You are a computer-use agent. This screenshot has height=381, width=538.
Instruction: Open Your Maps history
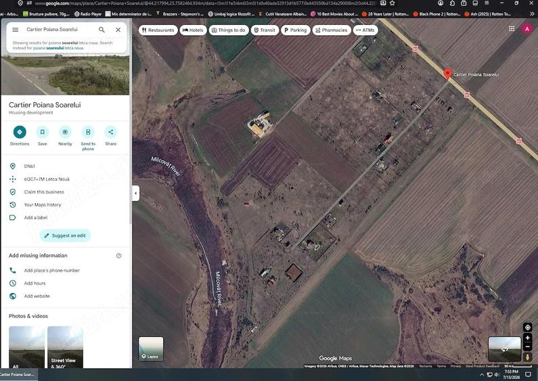click(43, 204)
